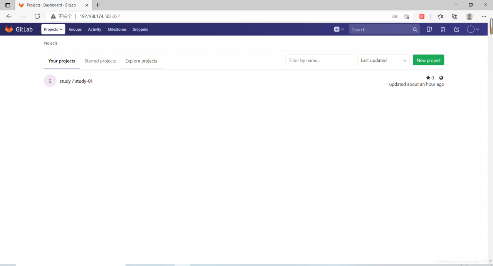
Task: Click the public globe visibility icon
Action: [x=441, y=78]
